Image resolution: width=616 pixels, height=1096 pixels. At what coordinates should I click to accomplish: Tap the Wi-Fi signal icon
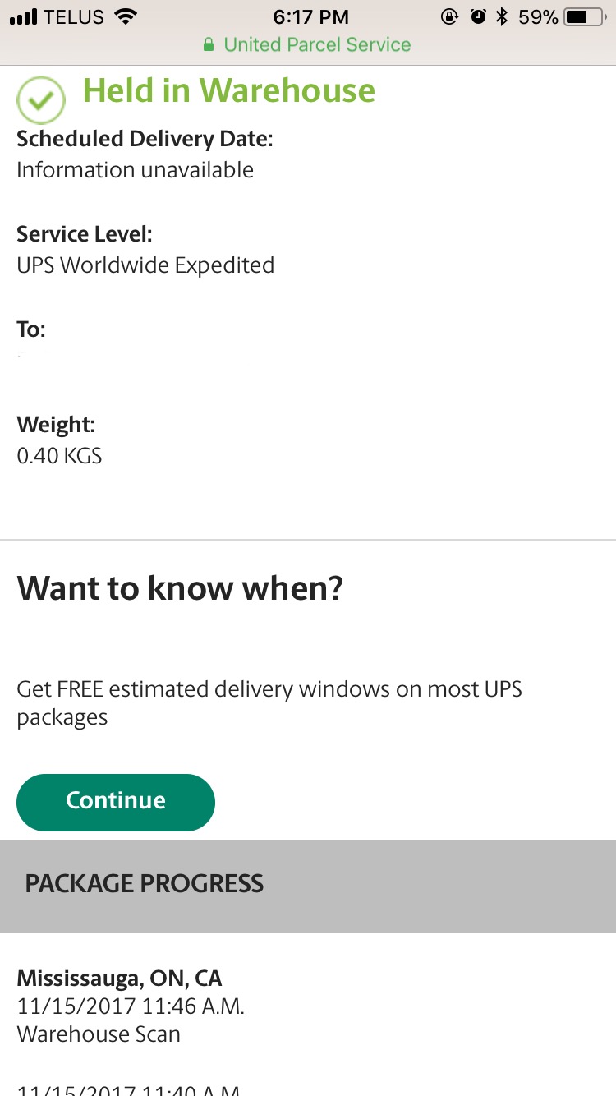point(126,16)
